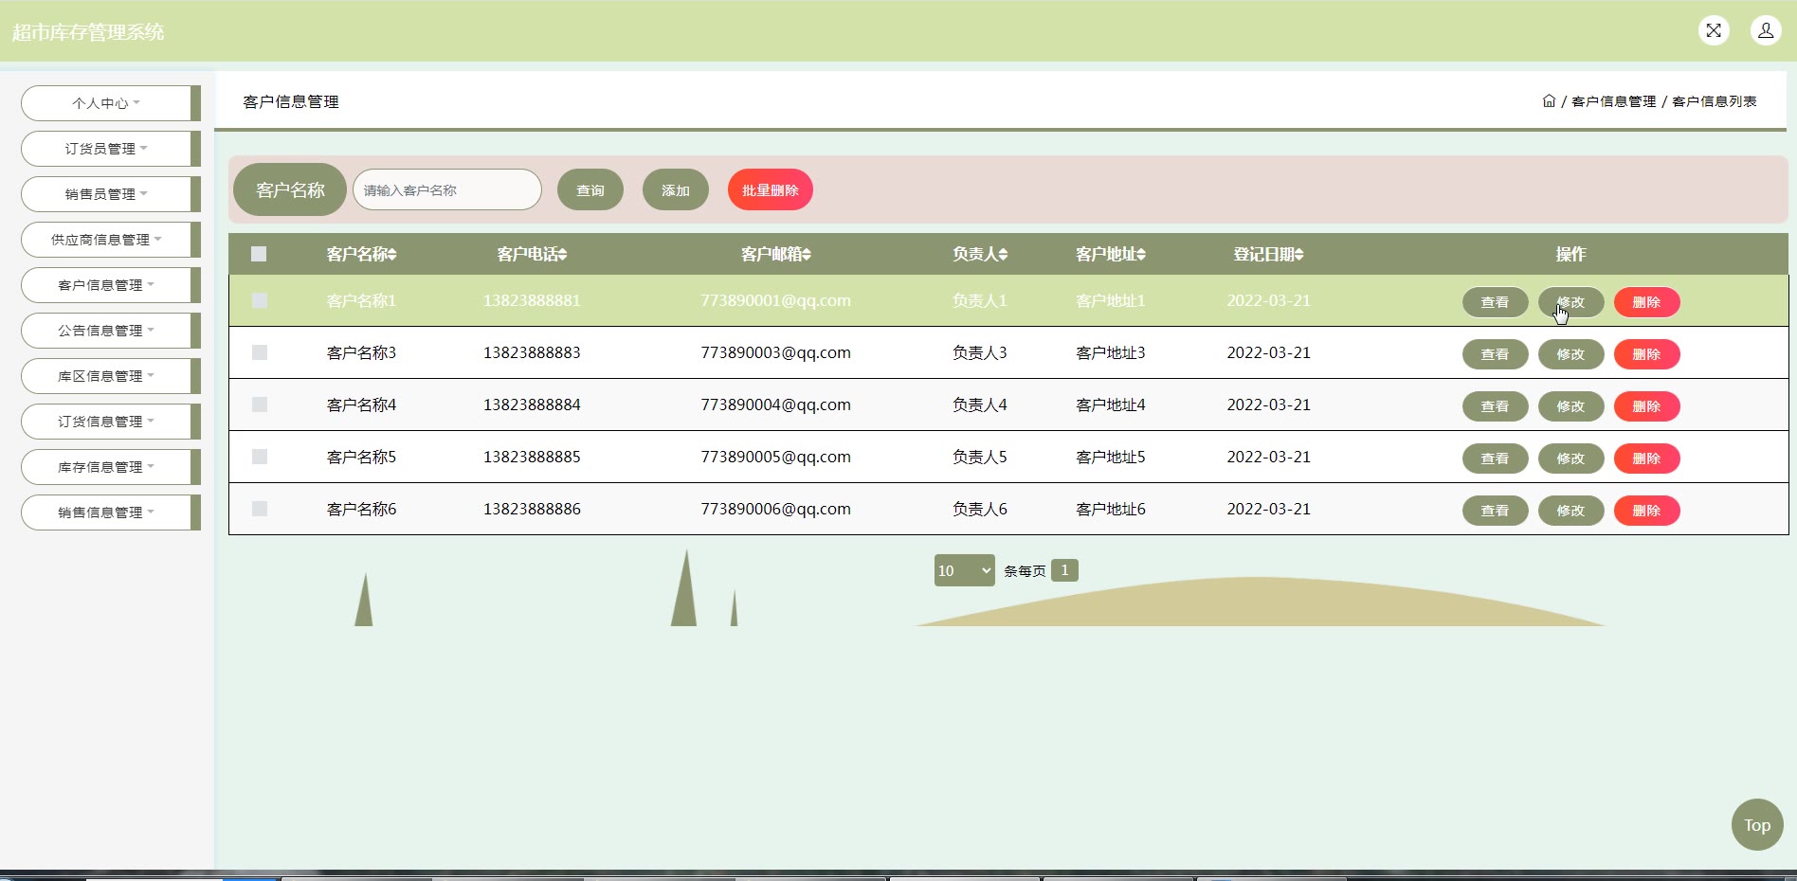Sort by 客户名称 column arrow
Image resolution: width=1797 pixels, height=881 pixels.
tap(392, 255)
